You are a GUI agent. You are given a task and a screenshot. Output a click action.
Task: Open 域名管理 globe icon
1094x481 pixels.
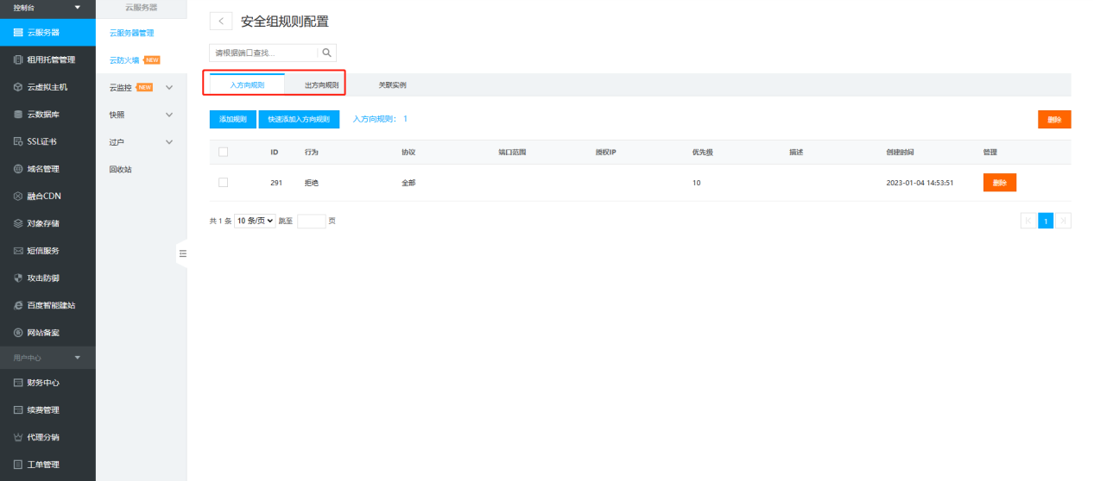pos(18,169)
